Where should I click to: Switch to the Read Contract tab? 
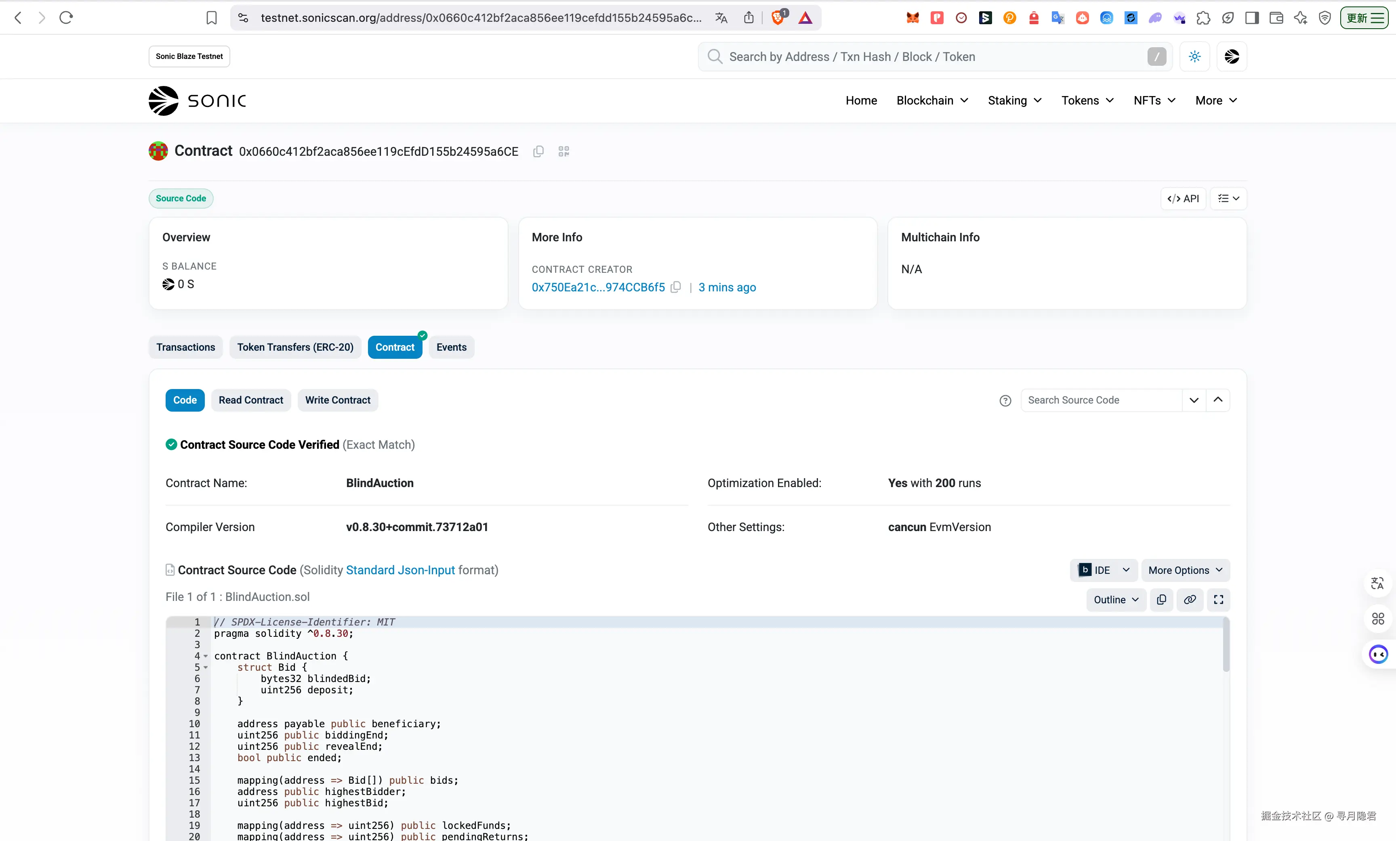pyautogui.click(x=250, y=400)
